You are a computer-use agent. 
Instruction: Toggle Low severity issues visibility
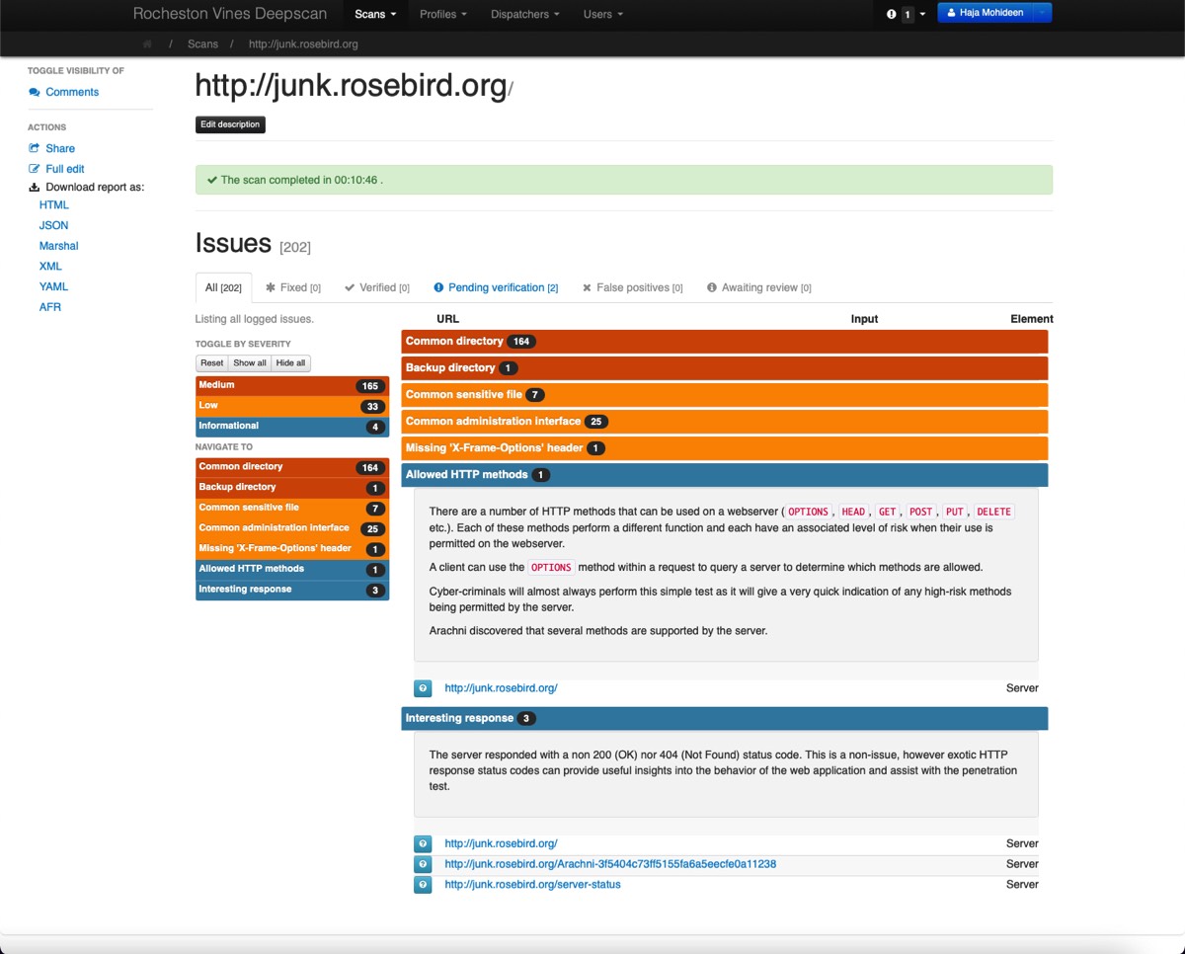pos(291,406)
